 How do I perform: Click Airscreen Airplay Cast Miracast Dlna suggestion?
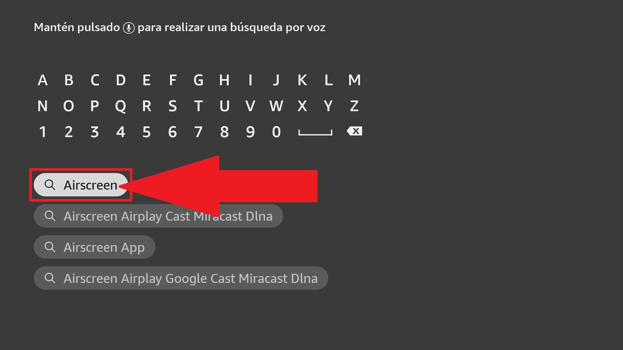click(x=158, y=216)
